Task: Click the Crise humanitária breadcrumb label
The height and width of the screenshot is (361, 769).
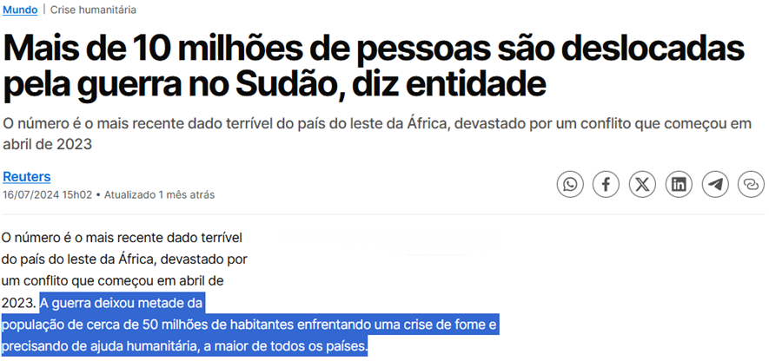Action: [93, 10]
